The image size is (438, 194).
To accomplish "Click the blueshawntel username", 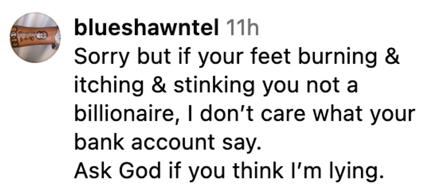I will (147, 28).
